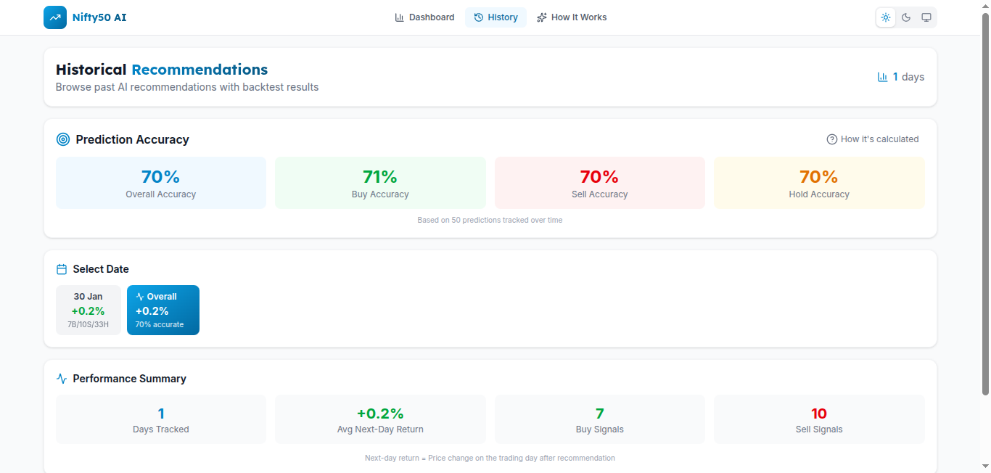Viewport: 991px width, 473px height.
Task: Click question mark help icon
Action: coord(832,139)
